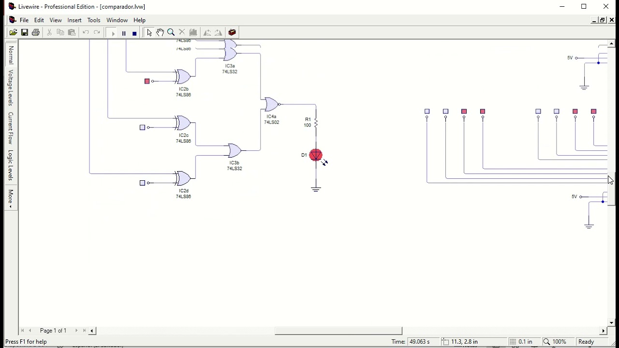The width and height of the screenshot is (619, 348).
Task: Choose the Select arrow tool
Action: (x=149, y=32)
